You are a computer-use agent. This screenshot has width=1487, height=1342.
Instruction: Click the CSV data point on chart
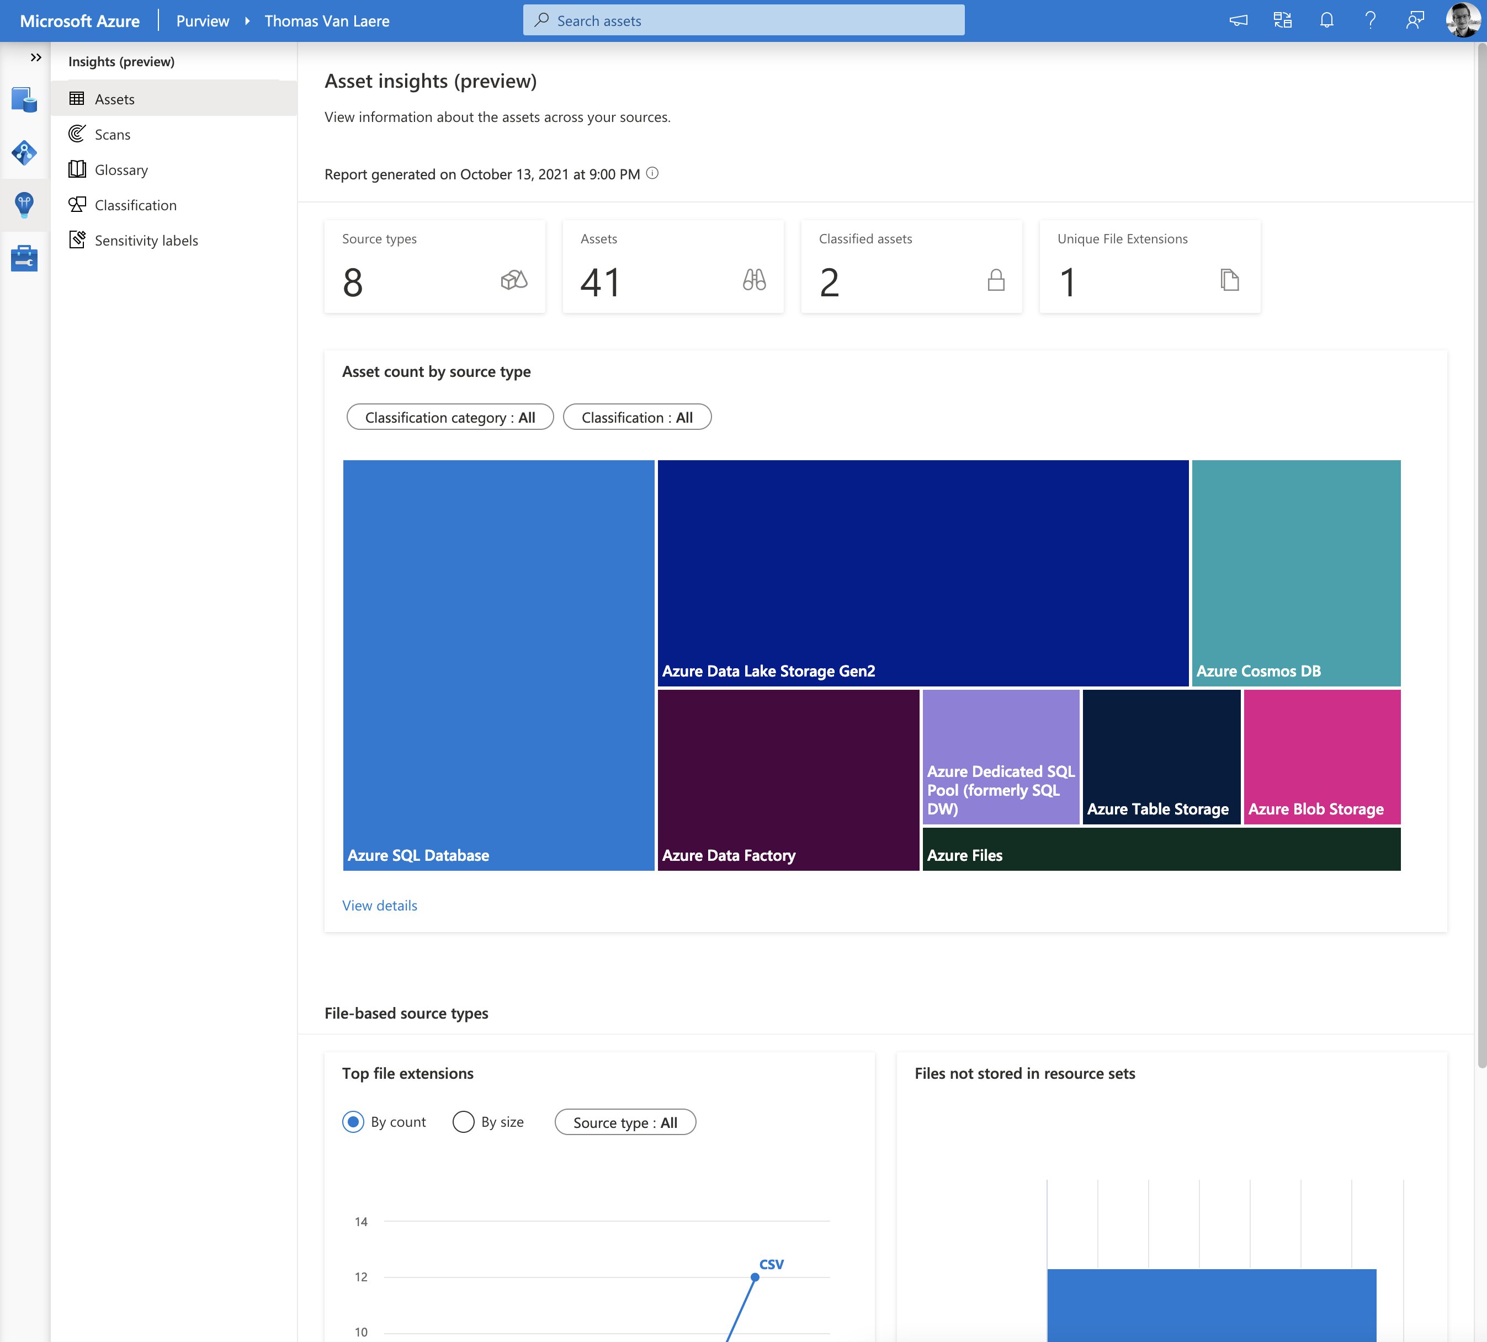coord(755,1276)
